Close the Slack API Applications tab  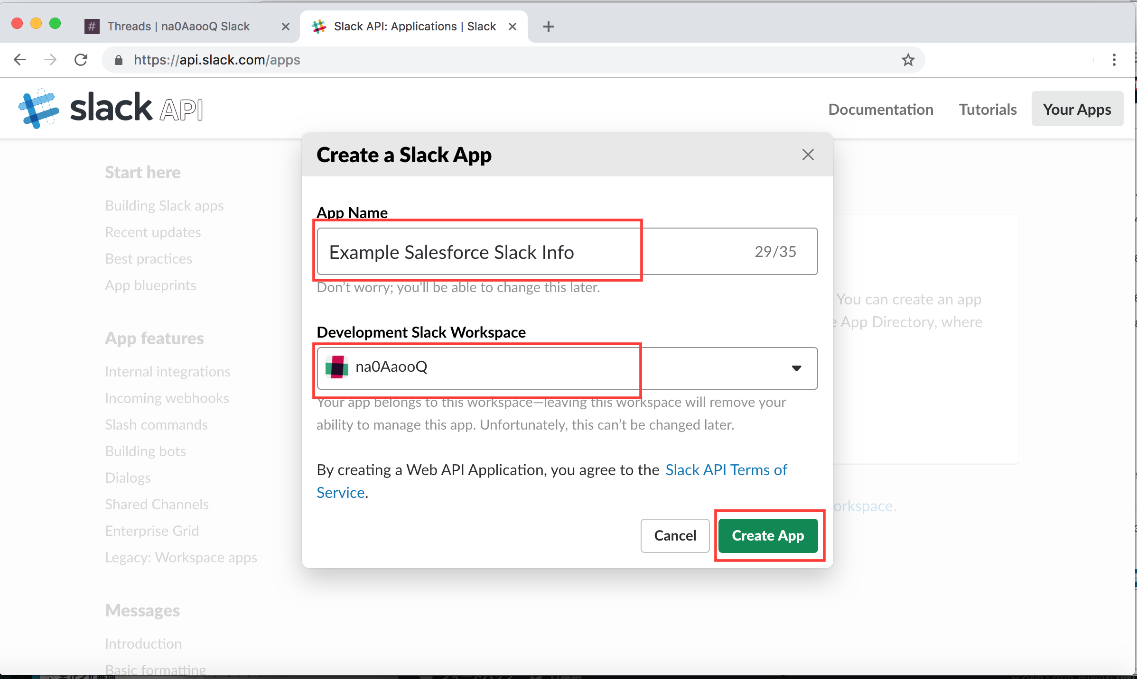[513, 27]
